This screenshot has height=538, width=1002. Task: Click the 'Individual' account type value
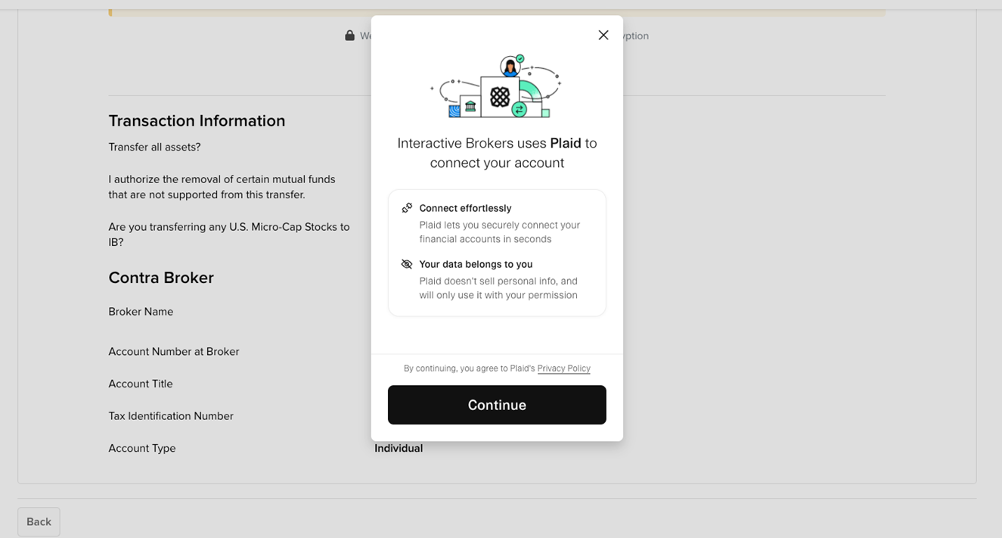[x=399, y=449]
